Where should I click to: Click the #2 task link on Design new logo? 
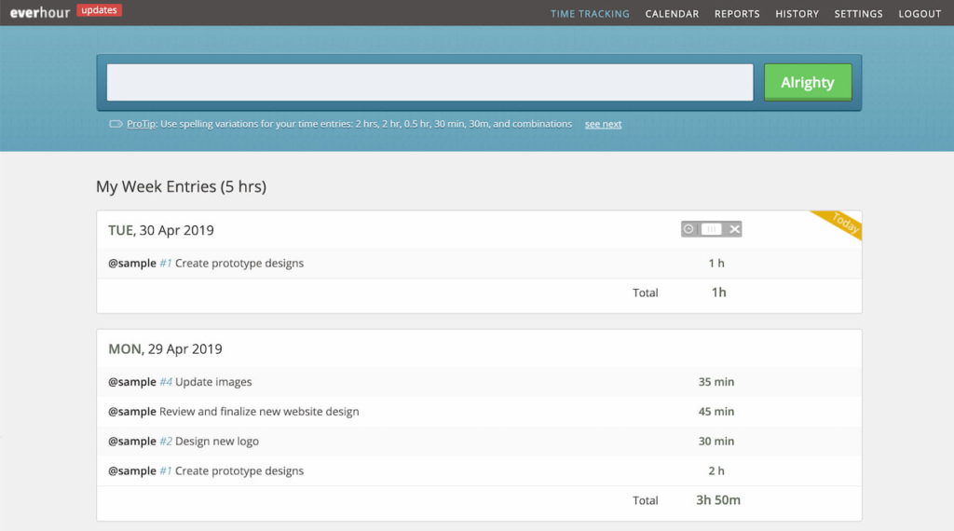pos(166,442)
